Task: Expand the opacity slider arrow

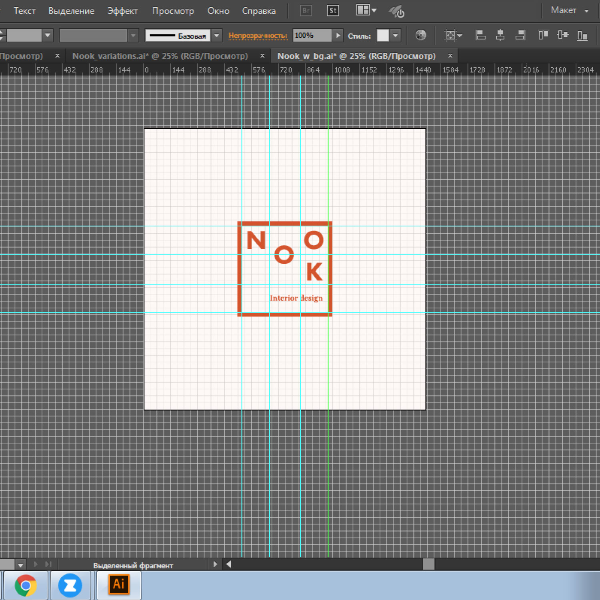Action: pos(338,35)
